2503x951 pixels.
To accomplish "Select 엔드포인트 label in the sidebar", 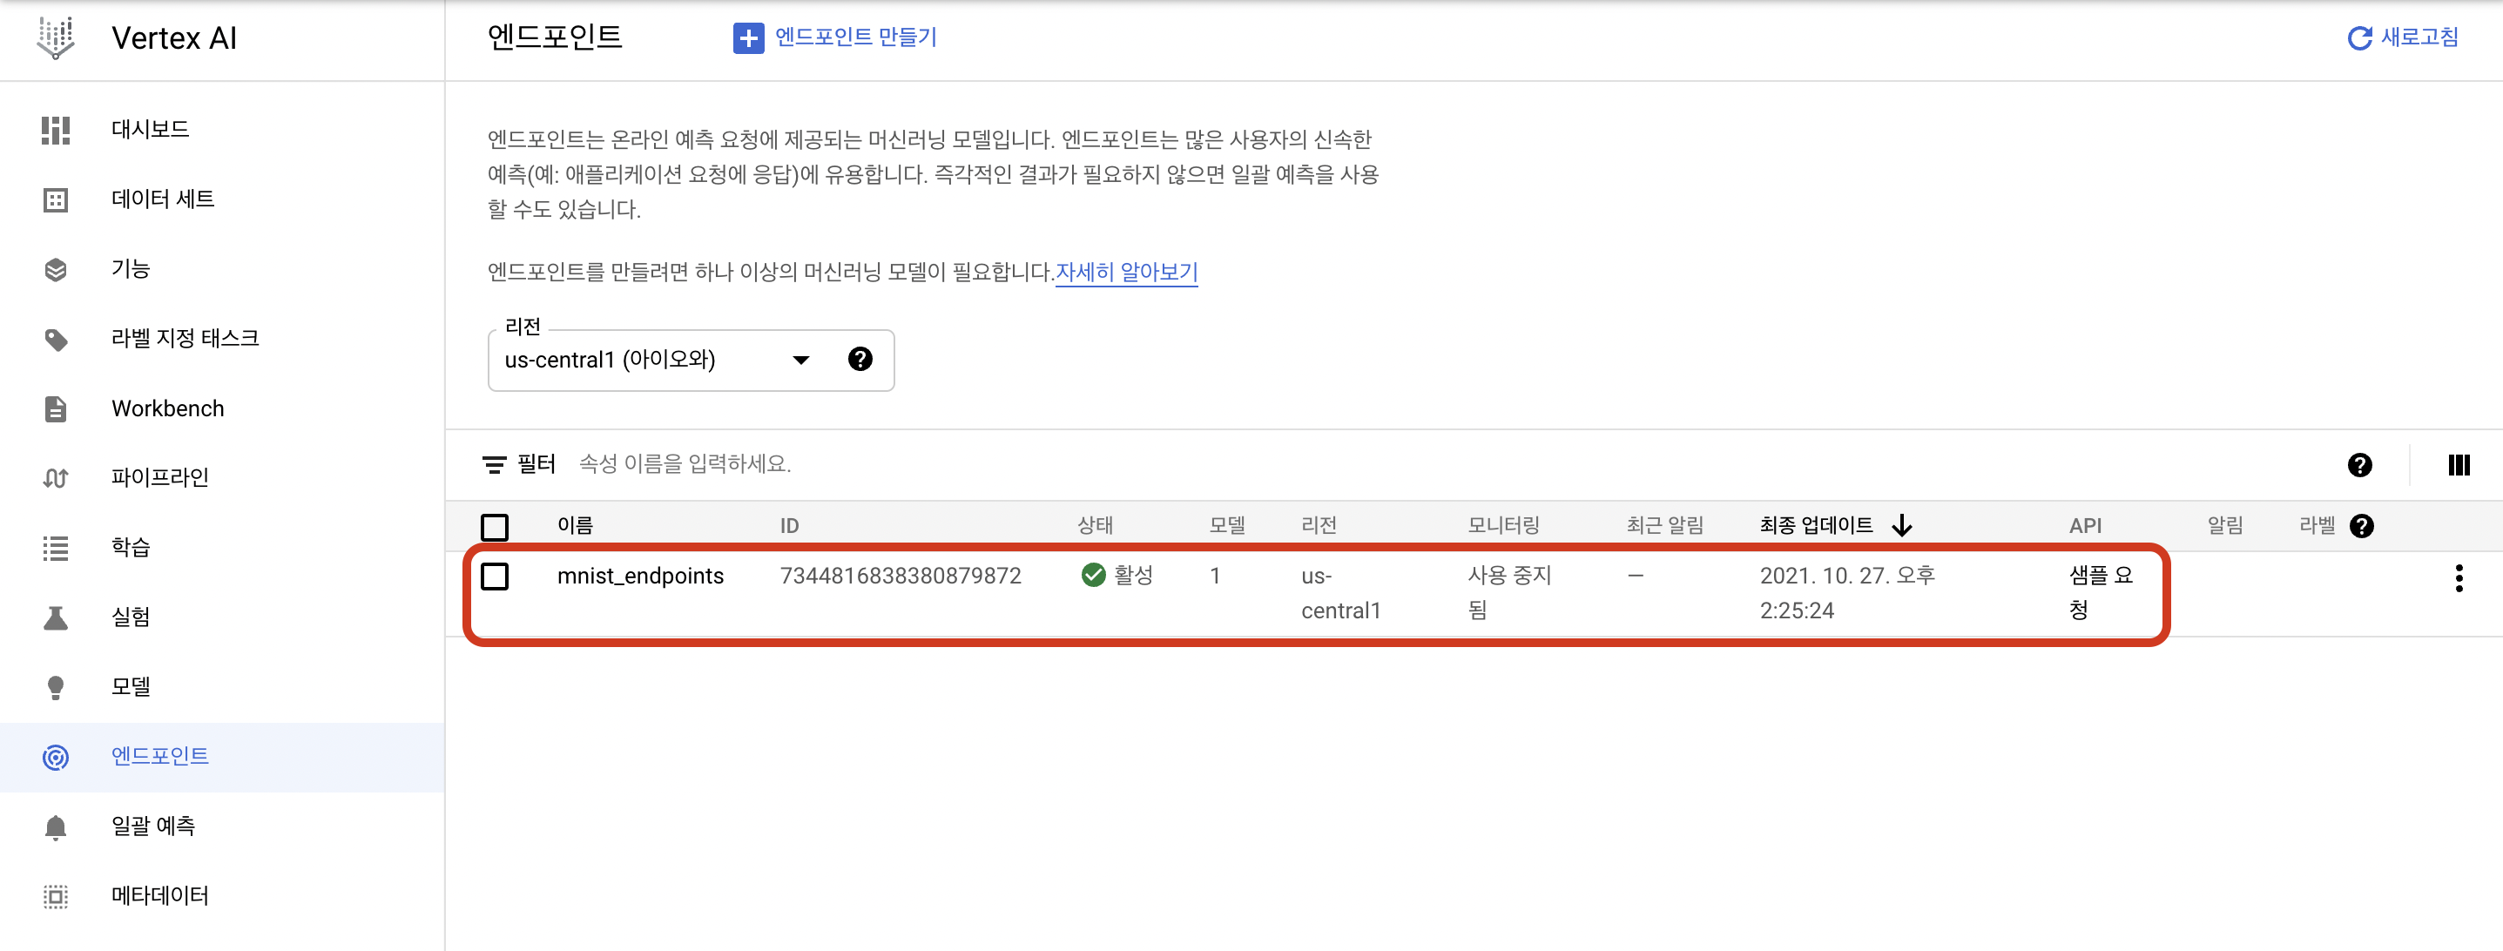I will click(159, 756).
